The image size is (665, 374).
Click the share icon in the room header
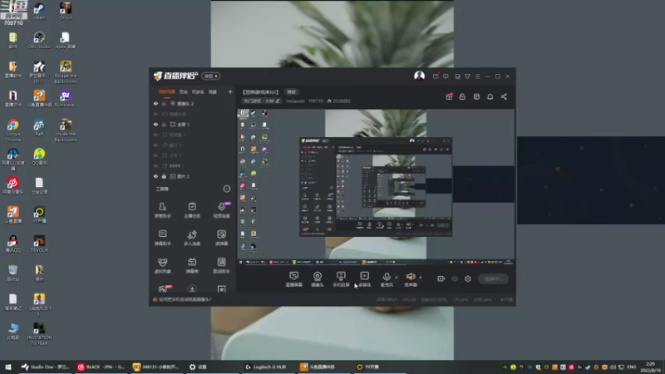tap(504, 96)
